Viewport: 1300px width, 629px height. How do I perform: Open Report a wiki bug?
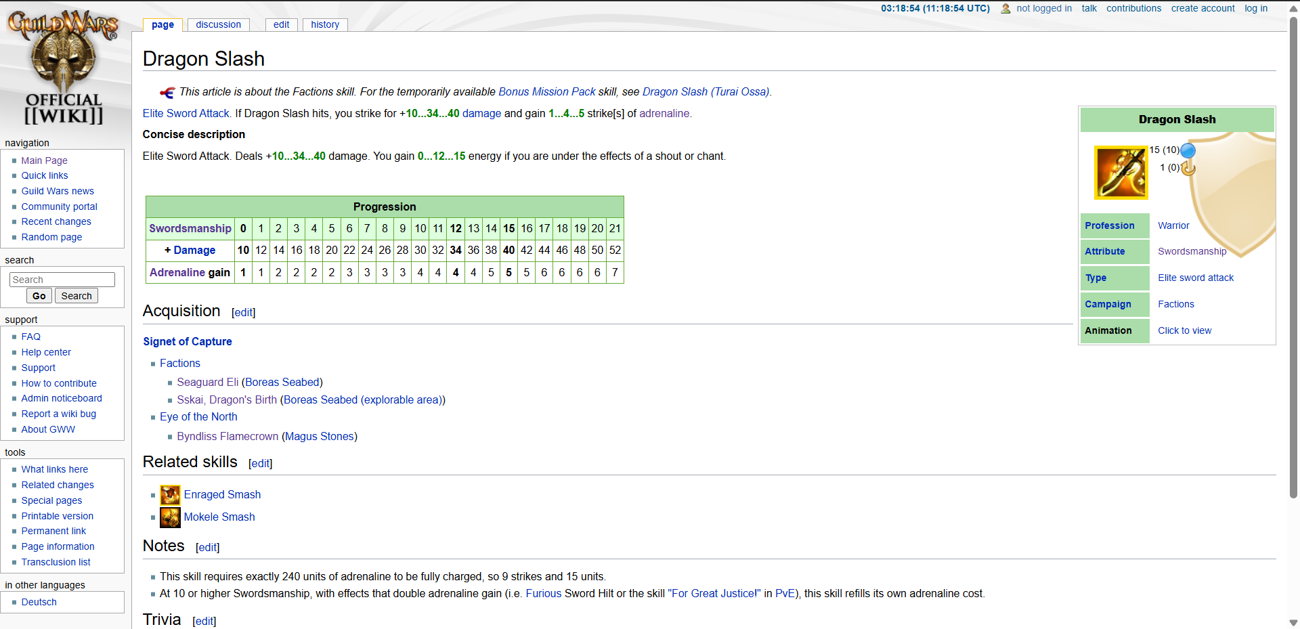click(59, 414)
